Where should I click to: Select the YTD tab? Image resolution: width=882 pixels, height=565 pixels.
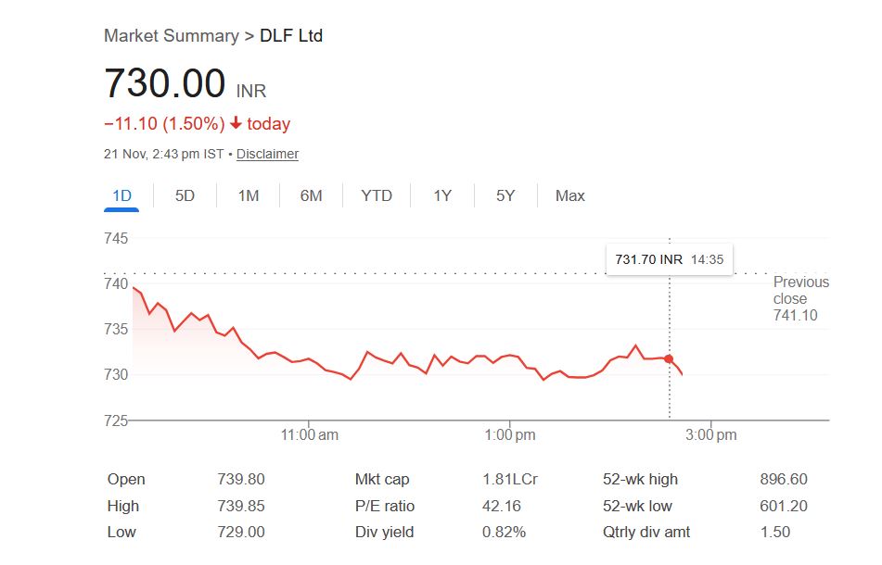pos(377,195)
